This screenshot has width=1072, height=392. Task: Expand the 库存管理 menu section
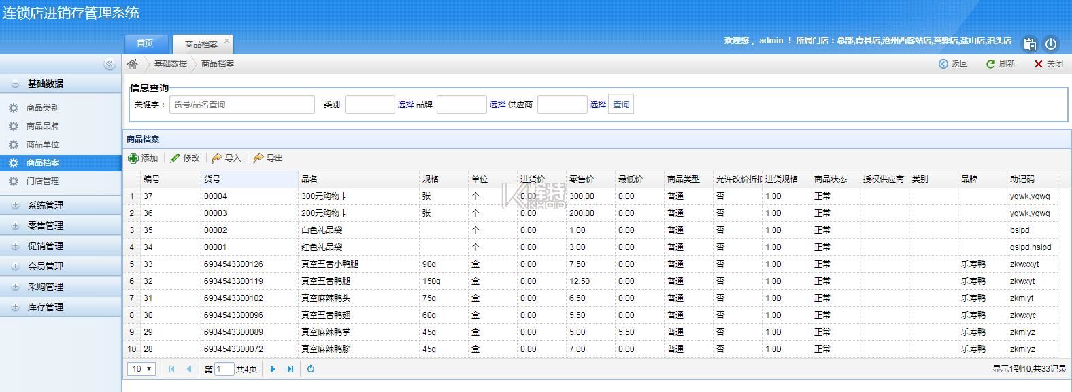(x=45, y=307)
